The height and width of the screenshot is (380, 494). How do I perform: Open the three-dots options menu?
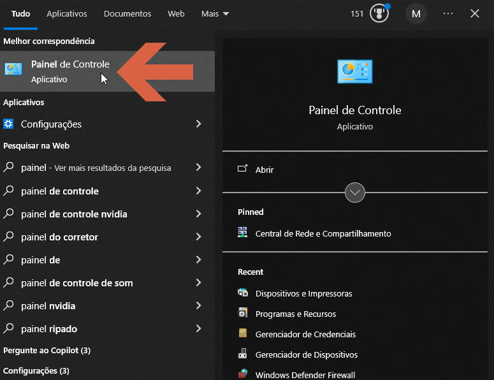(447, 13)
